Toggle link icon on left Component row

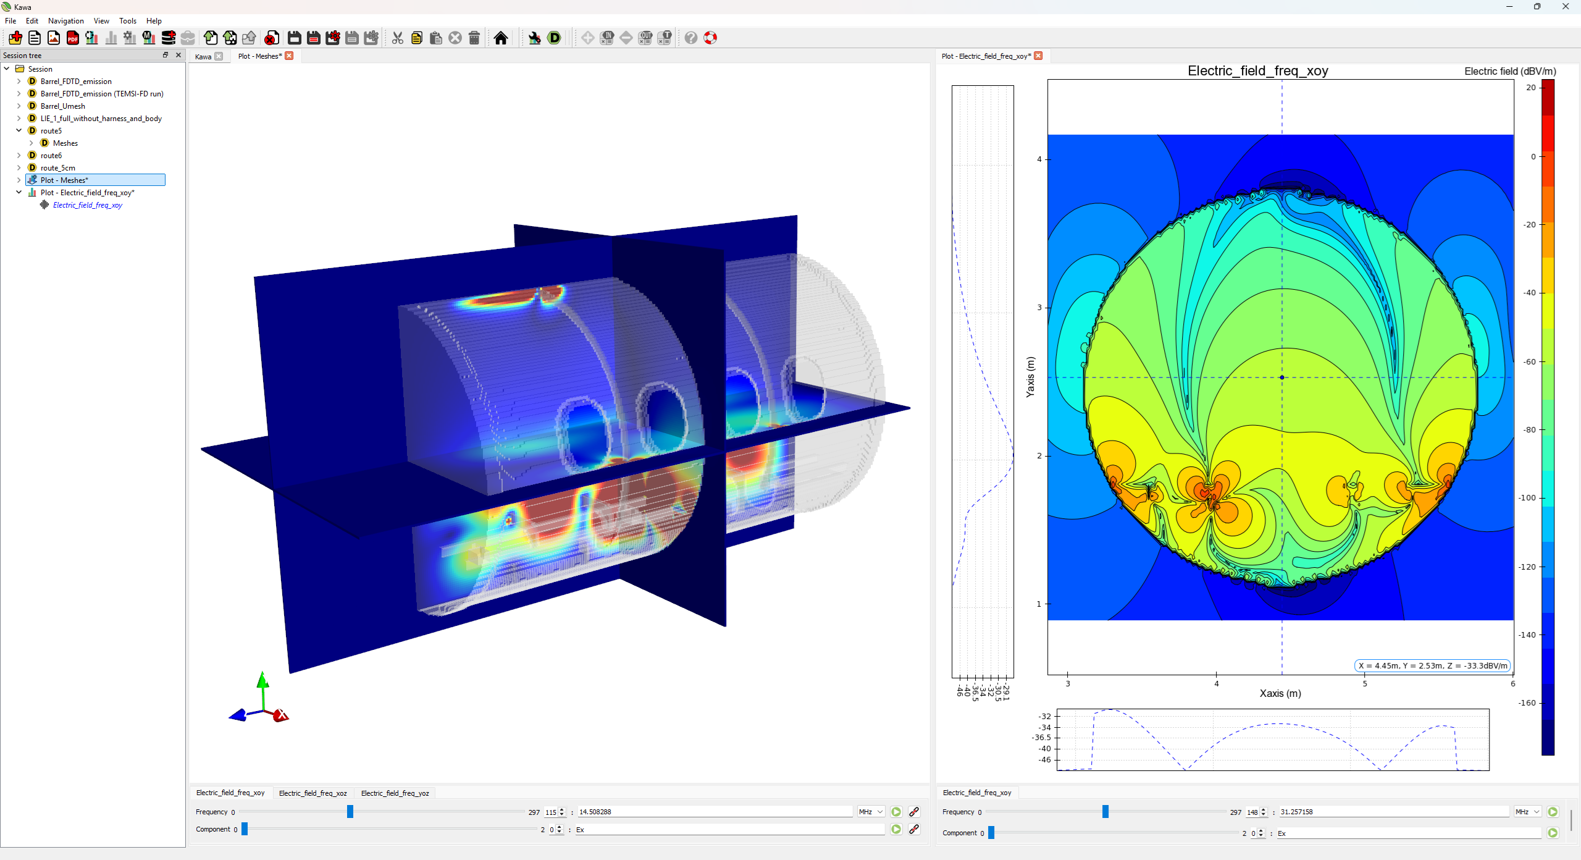[x=914, y=829]
